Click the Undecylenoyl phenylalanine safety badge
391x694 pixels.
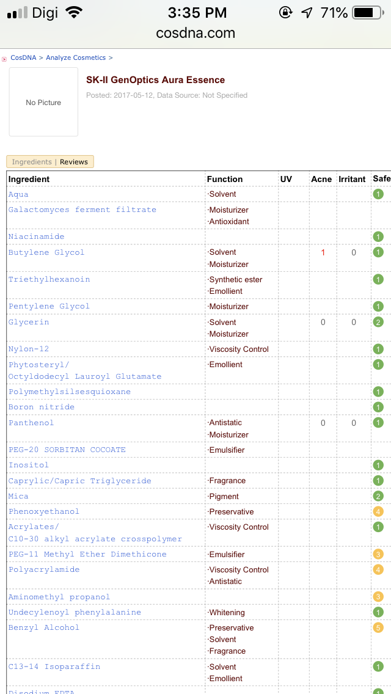click(378, 613)
